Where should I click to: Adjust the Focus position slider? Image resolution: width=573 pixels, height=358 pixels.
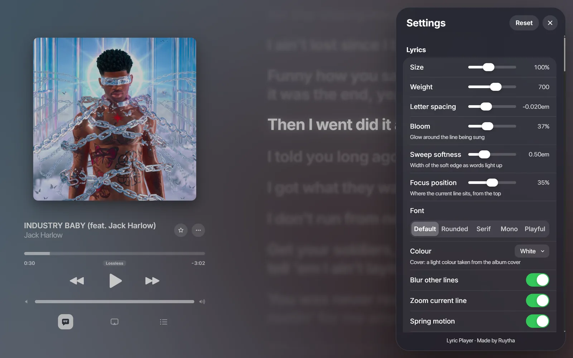coord(492,183)
